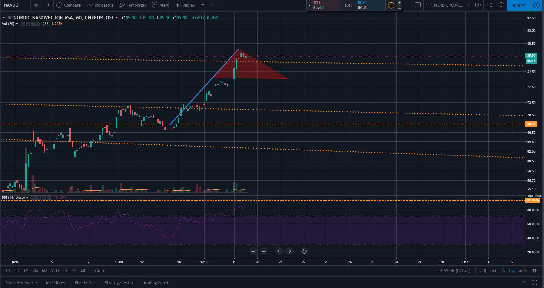Open the Pine Editor tab
544x288 pixels.
tap(85, 283)
